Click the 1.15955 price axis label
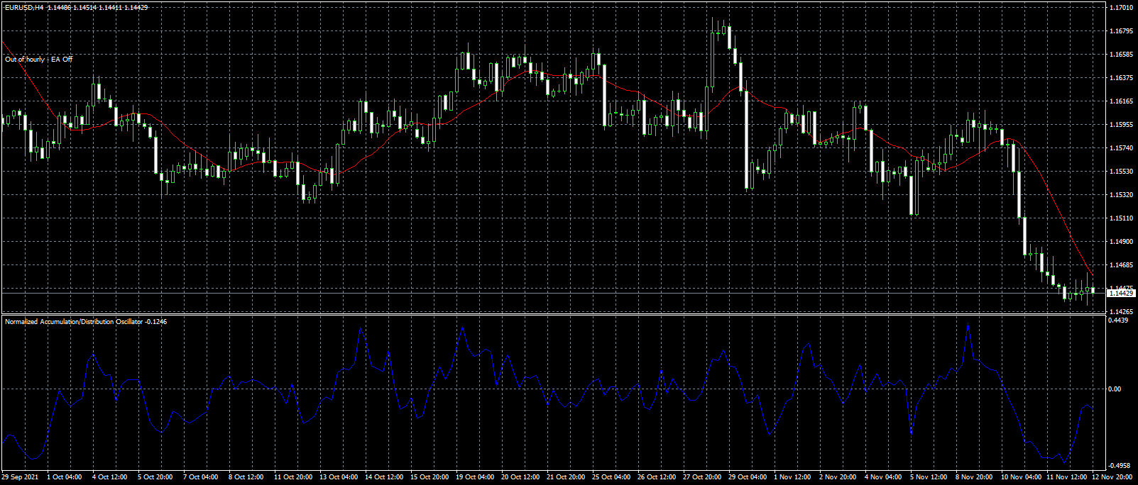1138x485 pixels. click(x=1121, y=125)
